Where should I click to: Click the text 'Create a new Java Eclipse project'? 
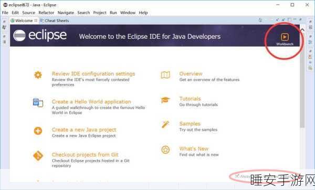tap(84, 136)
